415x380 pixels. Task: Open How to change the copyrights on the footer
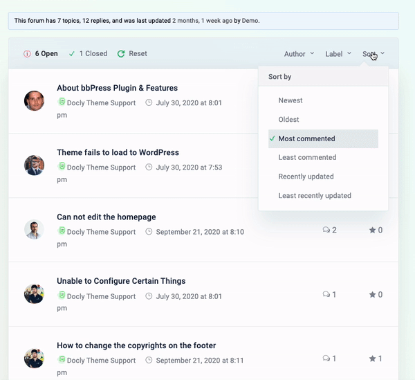click(136, 345)
